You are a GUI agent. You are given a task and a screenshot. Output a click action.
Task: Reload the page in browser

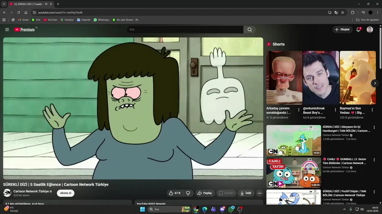[x=19, y=12]
